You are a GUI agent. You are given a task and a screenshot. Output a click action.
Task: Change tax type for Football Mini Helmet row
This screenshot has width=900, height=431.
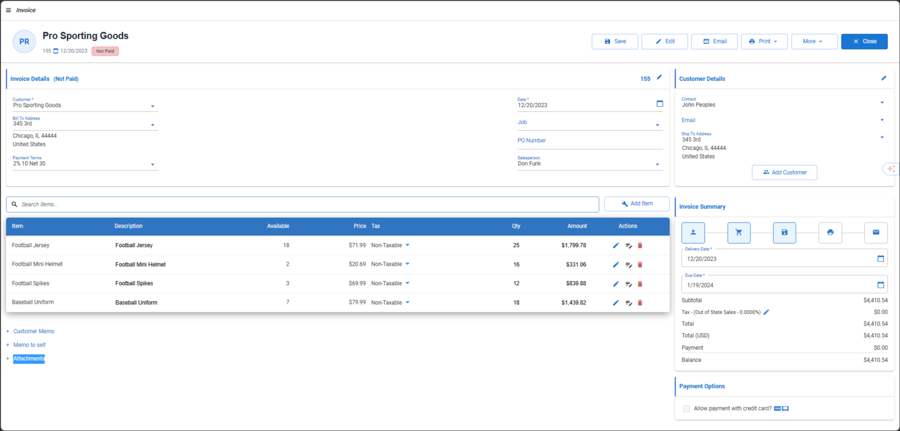click(x=407, y=264)
